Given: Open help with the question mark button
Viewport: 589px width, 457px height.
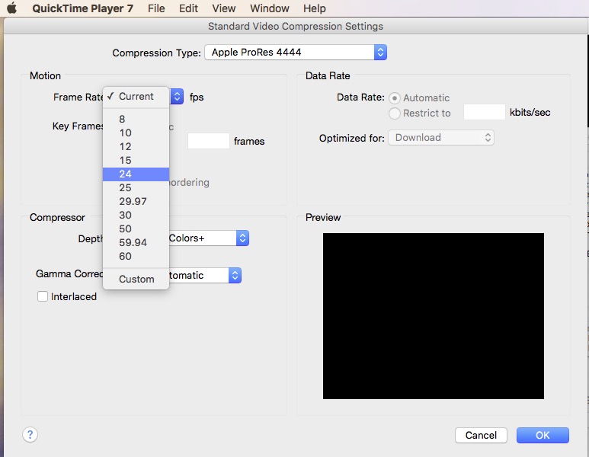Looking at the screenshot, I should point(30,435).
